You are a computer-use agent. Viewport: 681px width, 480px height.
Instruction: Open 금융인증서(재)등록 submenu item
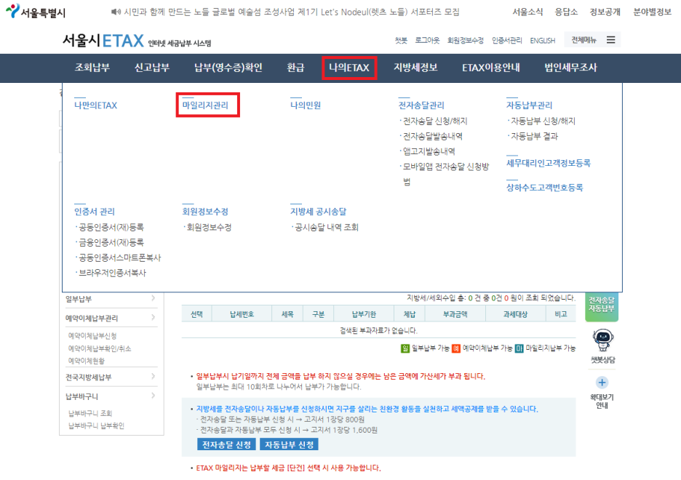[110, 242]
